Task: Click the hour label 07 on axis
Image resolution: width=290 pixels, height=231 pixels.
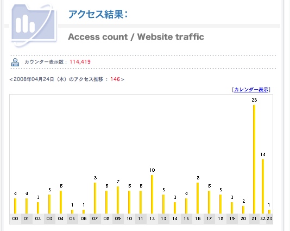Action: (x=95, y=218)
